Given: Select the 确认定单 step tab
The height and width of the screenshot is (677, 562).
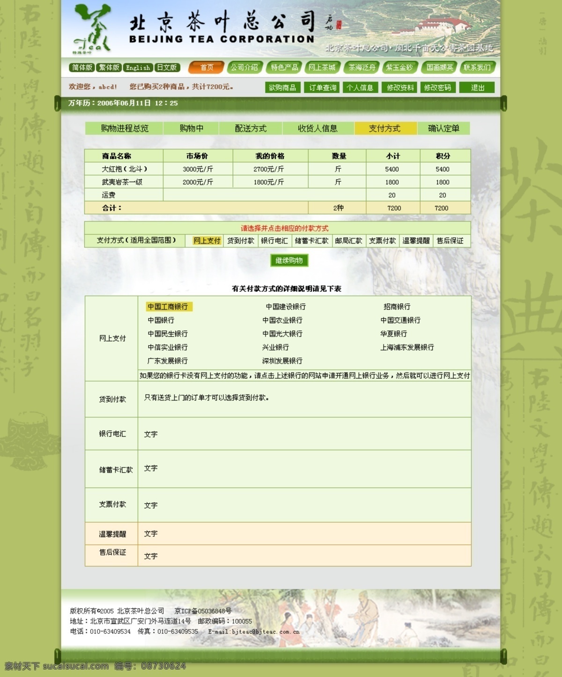Looking at the screenshot, I should [x=443, y=128].
